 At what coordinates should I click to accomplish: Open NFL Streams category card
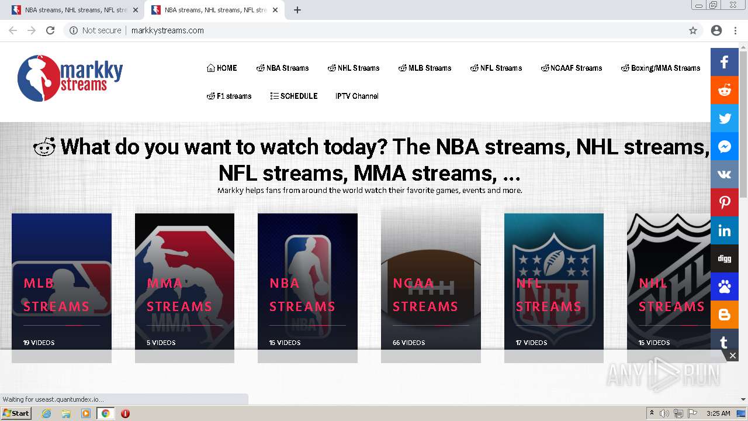pyautogui.click(x=554, y=288)
